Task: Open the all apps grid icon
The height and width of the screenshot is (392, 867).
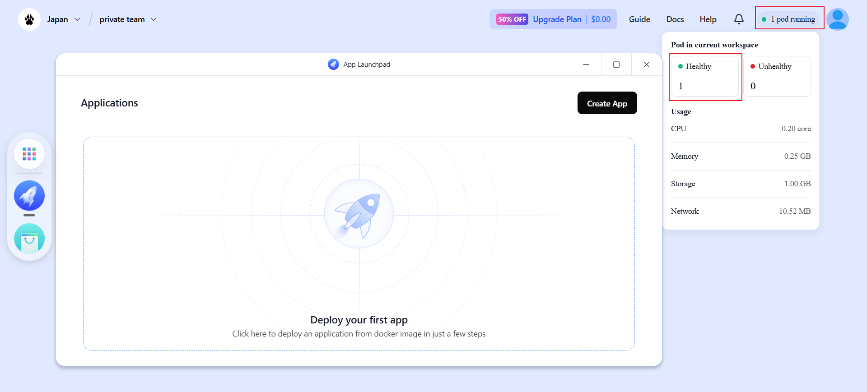Action: (29, 154)
